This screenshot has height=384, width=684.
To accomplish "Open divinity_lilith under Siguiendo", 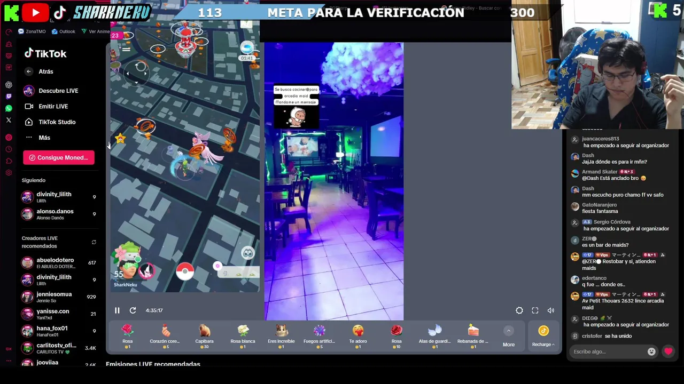I will pos(59,197).
